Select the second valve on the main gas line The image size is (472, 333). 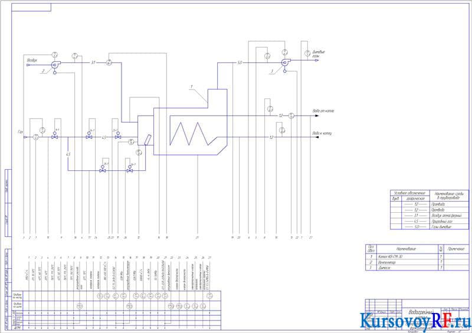pos(89,137)
